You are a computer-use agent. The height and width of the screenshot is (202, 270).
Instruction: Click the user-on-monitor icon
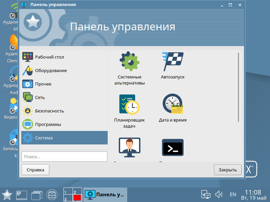click(130, 147)
